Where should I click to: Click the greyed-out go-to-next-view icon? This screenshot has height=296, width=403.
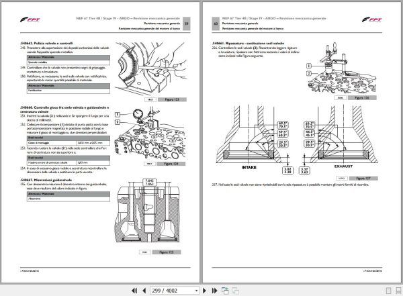236,291
